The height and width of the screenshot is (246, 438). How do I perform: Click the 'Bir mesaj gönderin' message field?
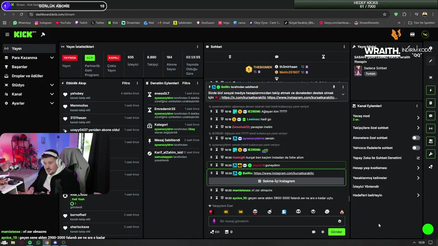pyautogui.click(x=276, y=221)
